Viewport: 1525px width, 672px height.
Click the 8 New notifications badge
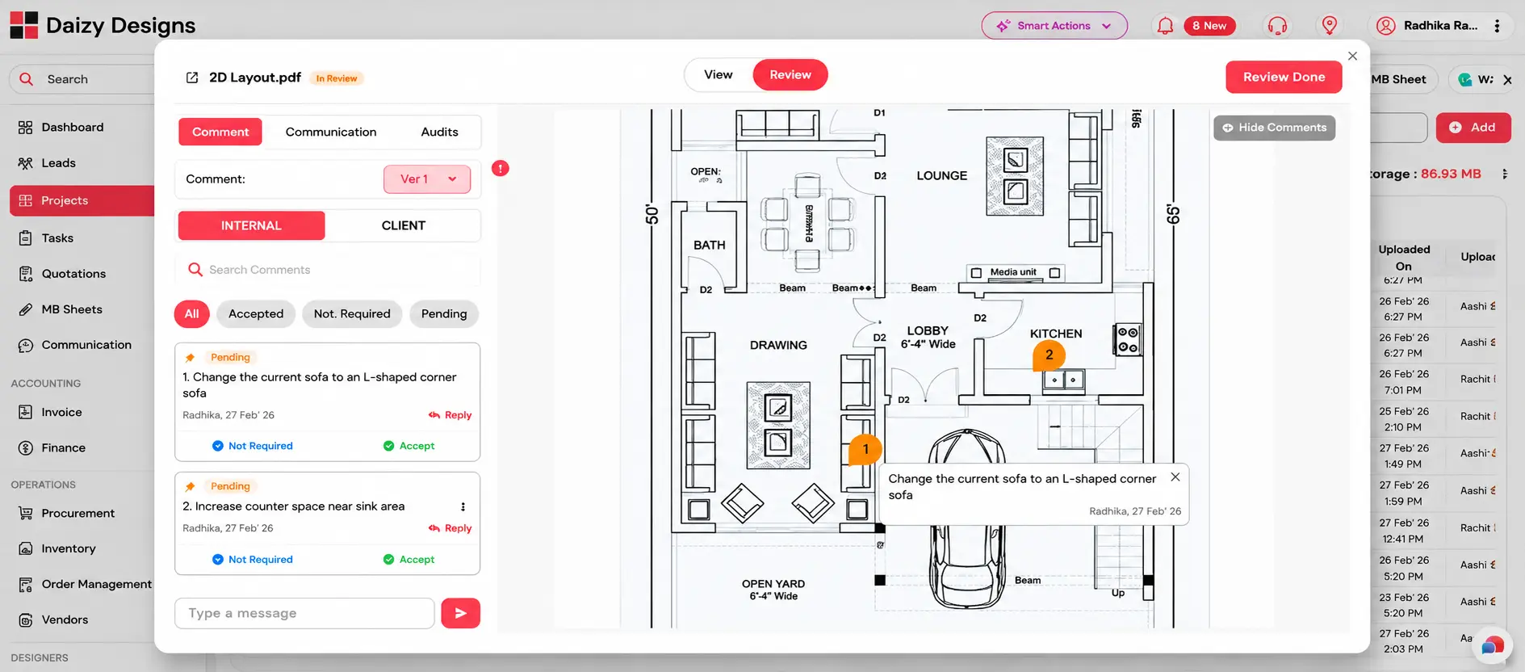[1209, 26]
